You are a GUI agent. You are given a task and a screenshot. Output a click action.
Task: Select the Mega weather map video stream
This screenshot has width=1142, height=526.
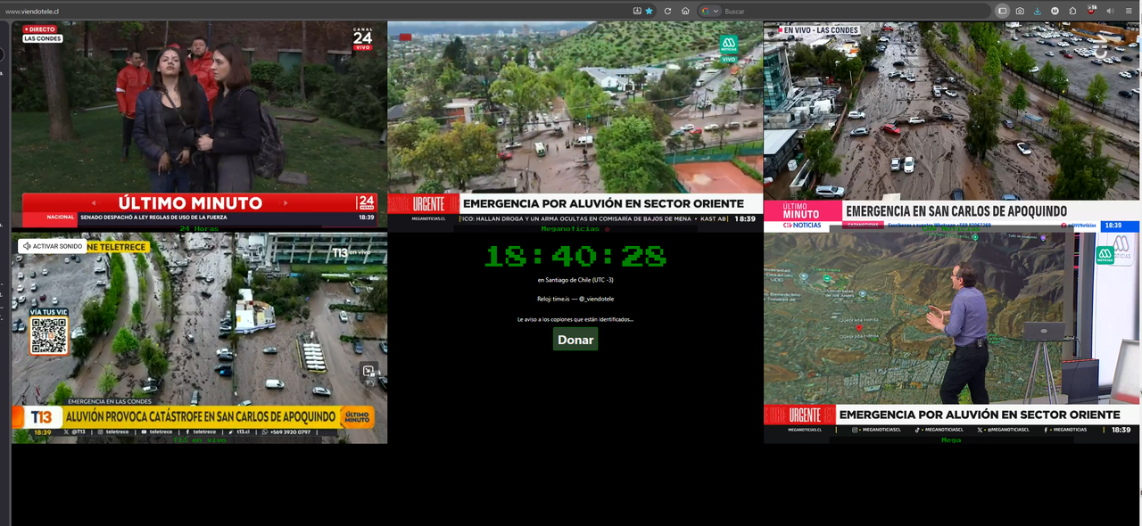coord(952,333)
